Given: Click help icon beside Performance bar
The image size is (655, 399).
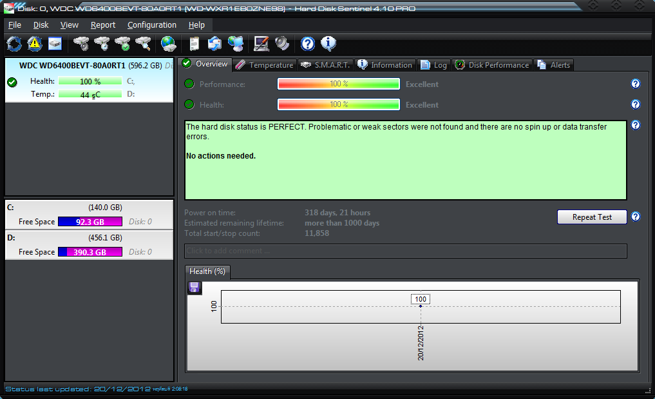Looking at the screenshot, I should coord(636,84).
